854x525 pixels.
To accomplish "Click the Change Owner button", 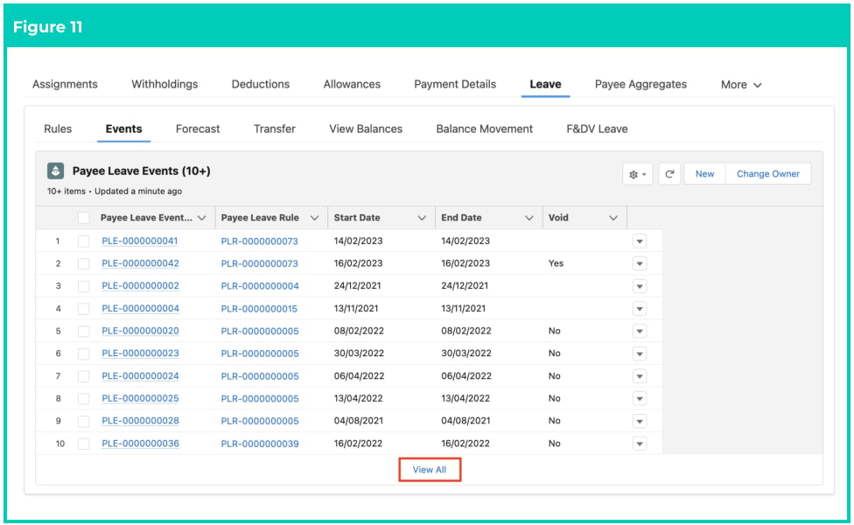I will (x=768, y=174).
